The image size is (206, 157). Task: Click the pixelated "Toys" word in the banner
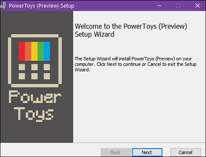point(34,114)
